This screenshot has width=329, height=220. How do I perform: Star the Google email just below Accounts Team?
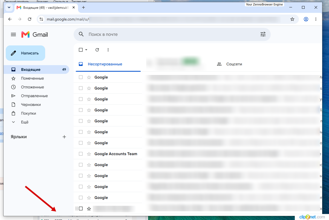(x=89, y=165)
